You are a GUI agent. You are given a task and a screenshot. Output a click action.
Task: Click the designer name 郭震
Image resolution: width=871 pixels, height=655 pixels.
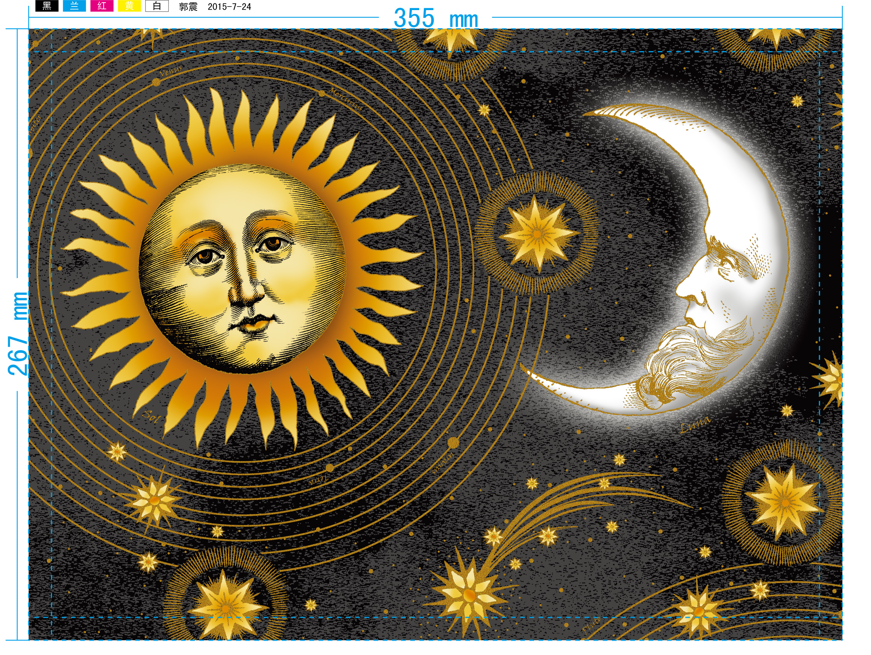click(188, 7)
